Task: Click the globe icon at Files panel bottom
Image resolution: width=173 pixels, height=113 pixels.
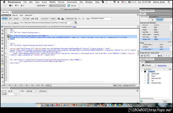Action: click(142, 101)
